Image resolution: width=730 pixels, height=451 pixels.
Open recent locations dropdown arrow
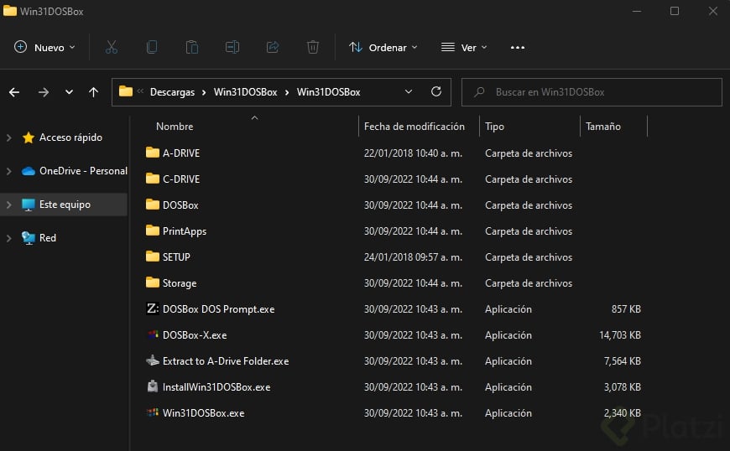point(69,92)
